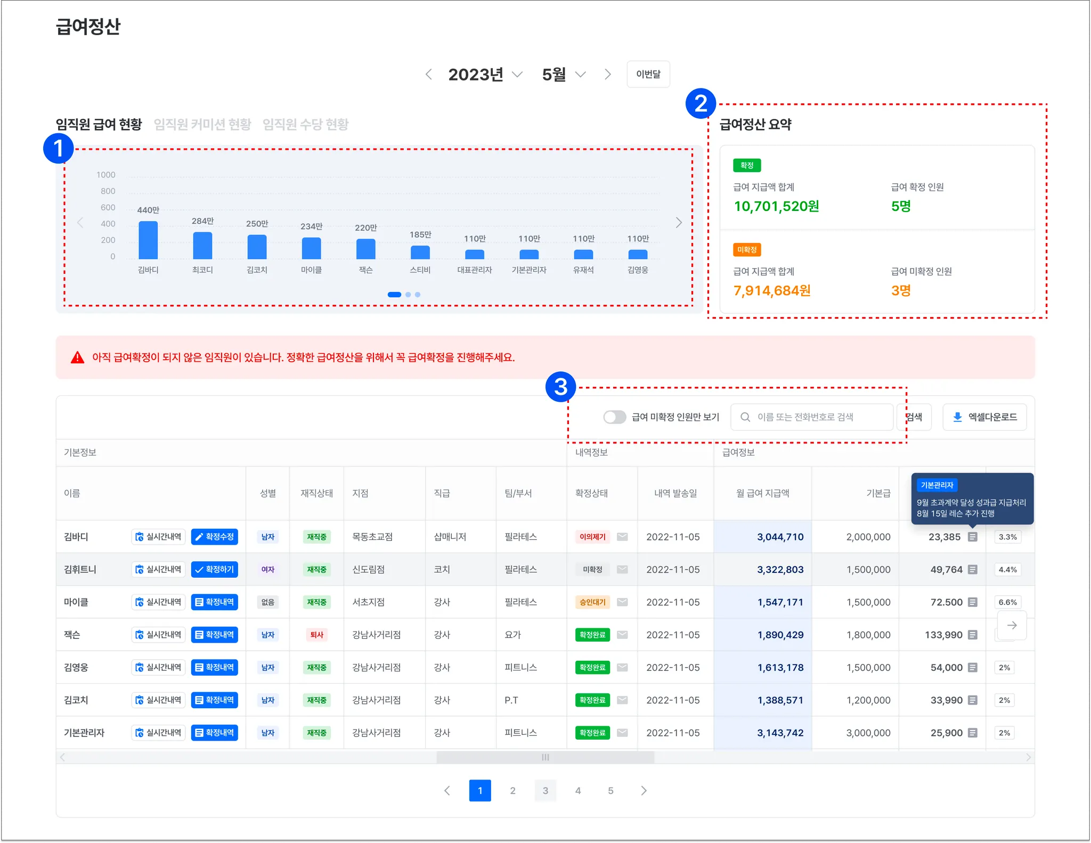Click 확정수정 pencil button for 김바디

(x=214, y=537)
